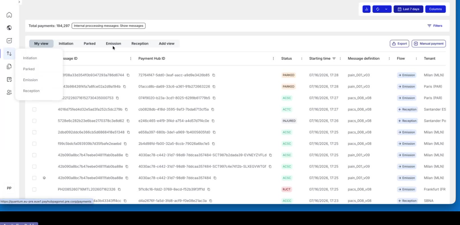Export the payments table
460x225 pixels.
pos(400,44)
